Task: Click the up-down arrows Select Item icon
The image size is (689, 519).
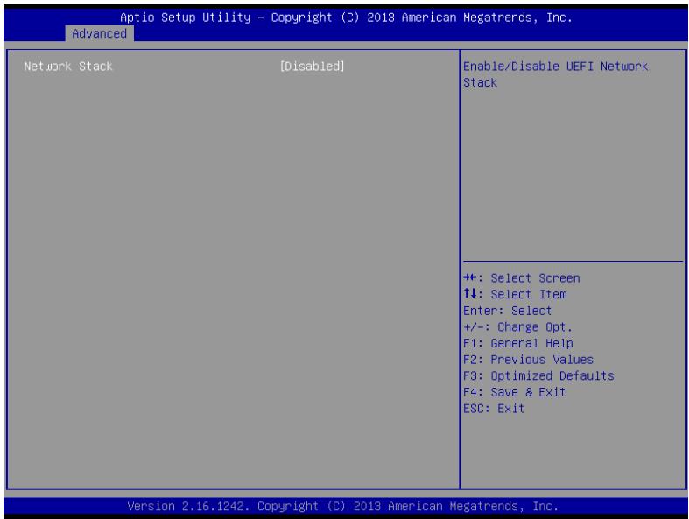Action: [x=469, y=293]
